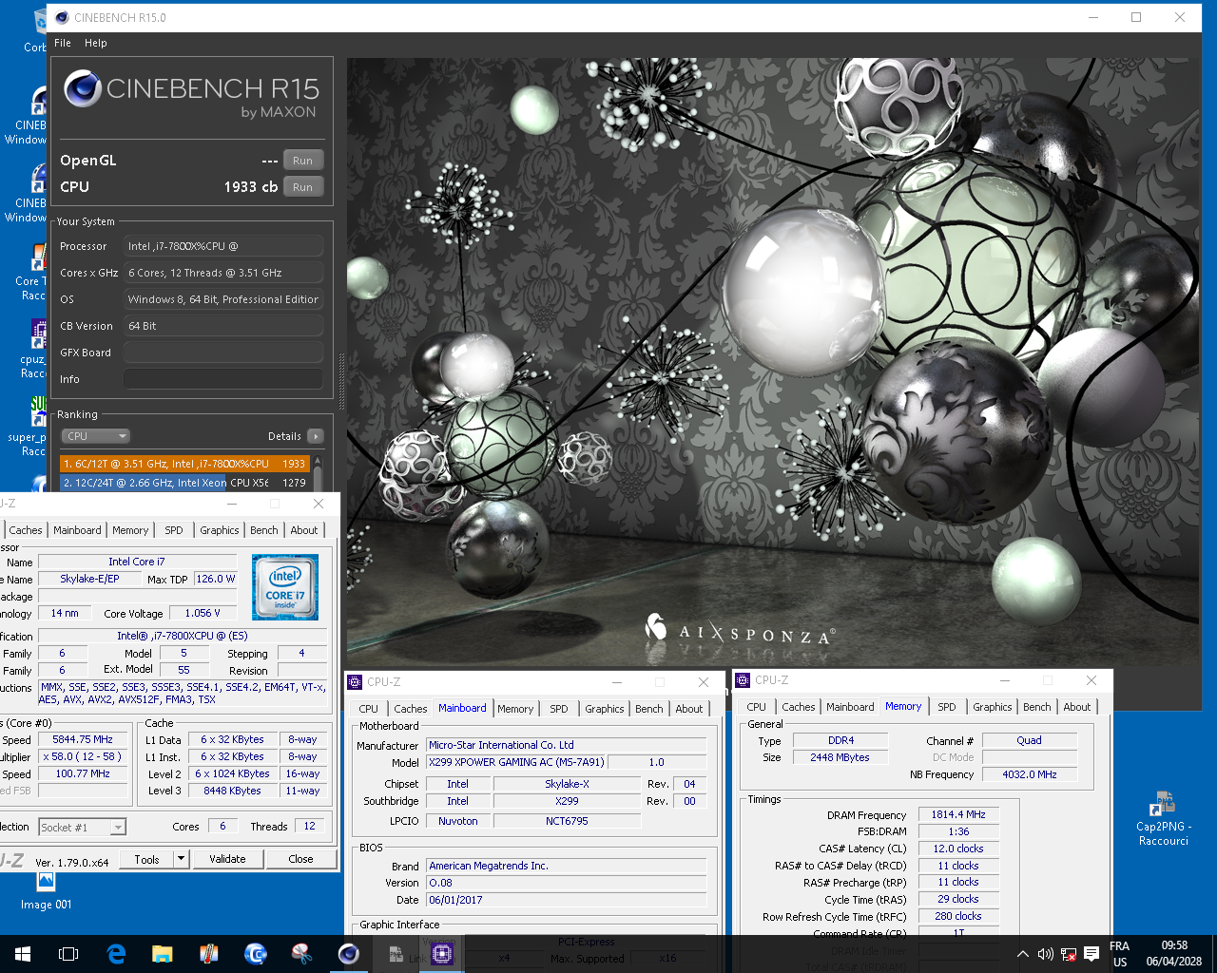Screen dimensions: 1217x973
Task: Click the BIOS date 06/01/2017 value
Action: click(x=566, y=900)
